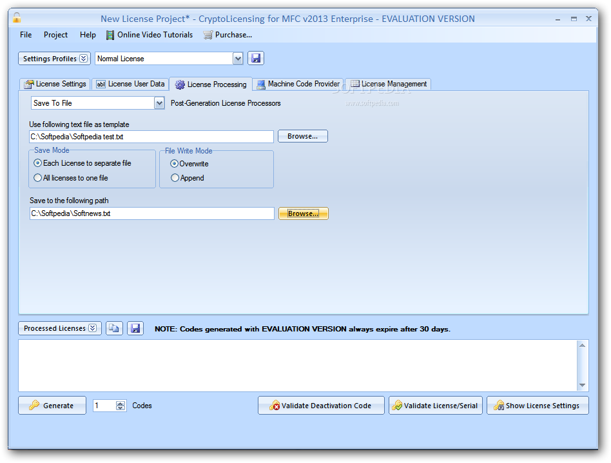
Task: Click the Online Video Tutorials menu label
Action: click(x=155, y=35)
